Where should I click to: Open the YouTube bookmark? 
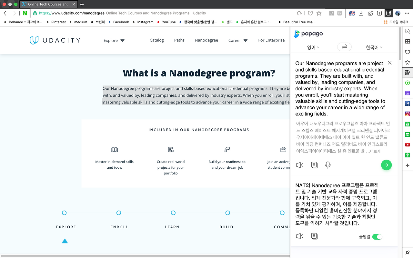166,22
